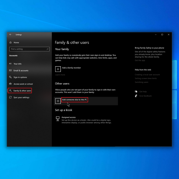Click the Give feedback link
This screenshot has height=179, width=179.
click(x=145, y=96)
